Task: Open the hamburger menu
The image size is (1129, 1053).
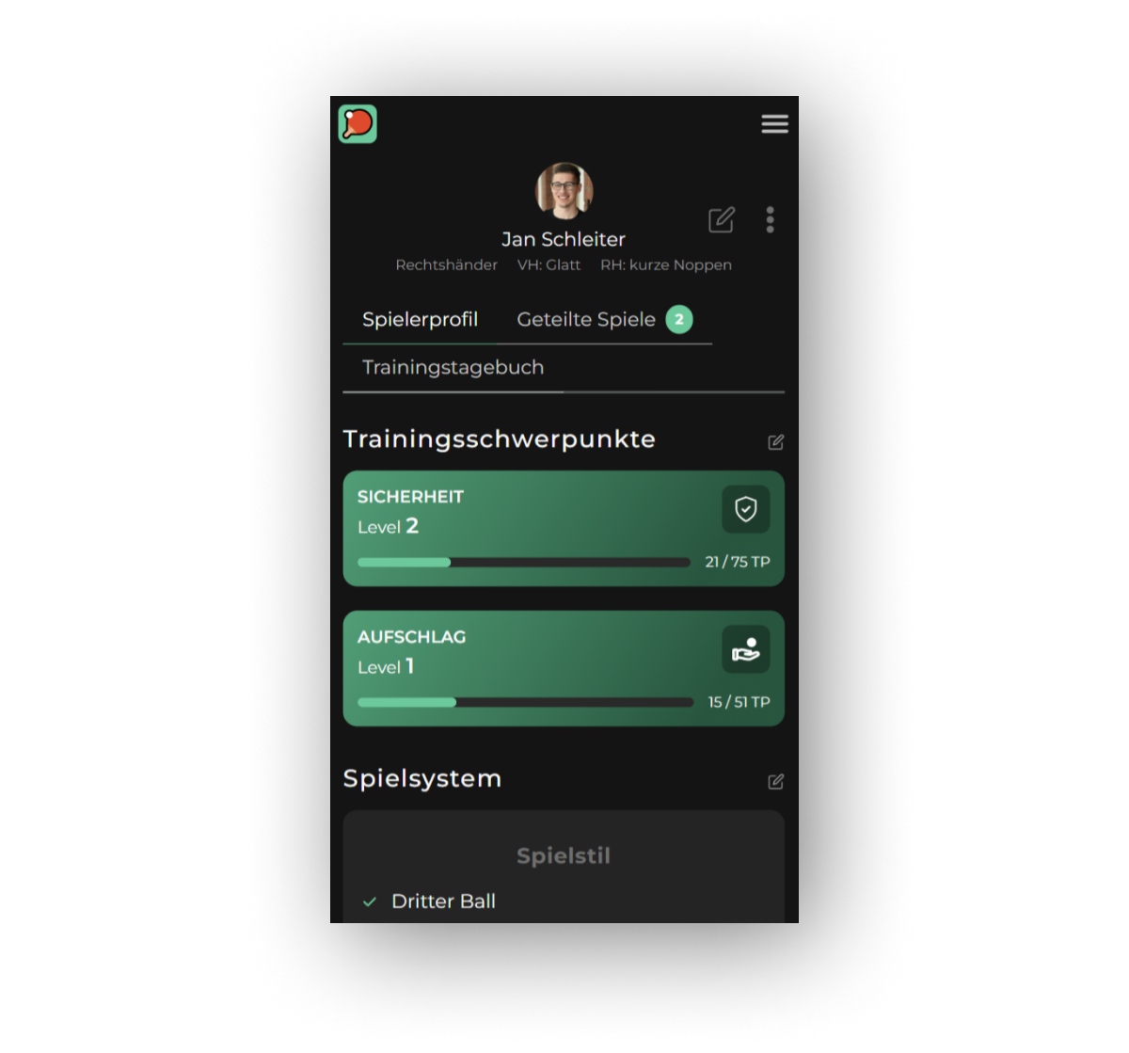Action: point(774,124)
